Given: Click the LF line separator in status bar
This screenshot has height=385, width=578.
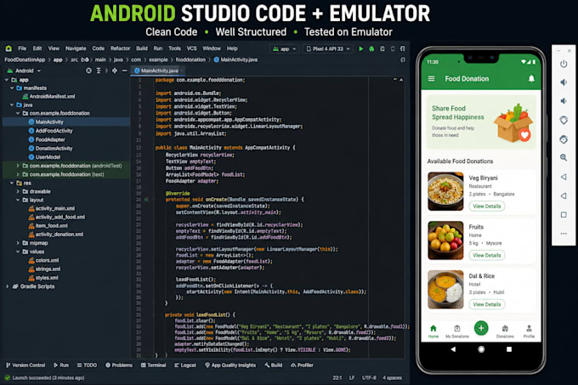Looking at the screenshot, I should (352, 377).
